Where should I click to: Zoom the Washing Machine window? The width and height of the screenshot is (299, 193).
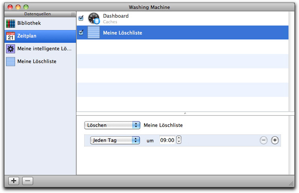click(26, 7)
